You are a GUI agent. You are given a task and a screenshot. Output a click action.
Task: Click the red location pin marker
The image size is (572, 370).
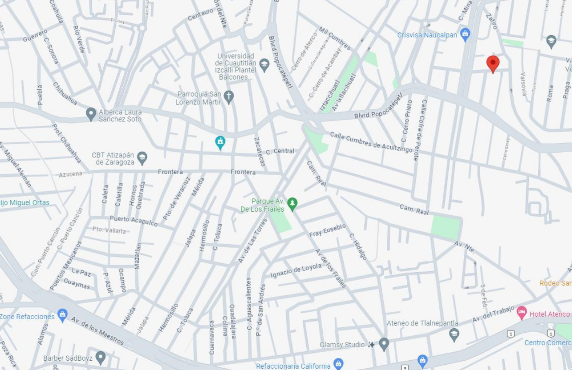point(493,64)
